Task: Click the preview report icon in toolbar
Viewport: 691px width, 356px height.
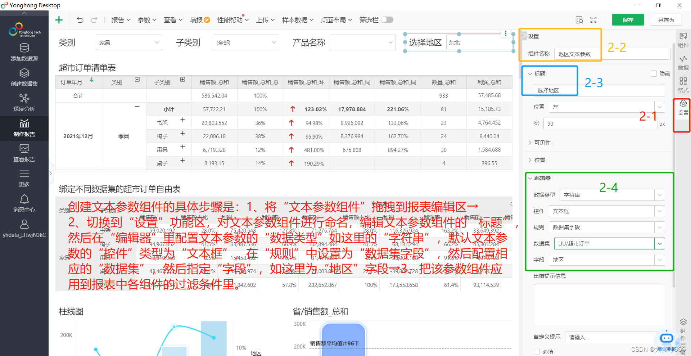Action: [x=579, y=20]
